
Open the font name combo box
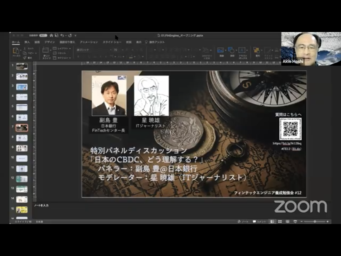tap(94, 50)
